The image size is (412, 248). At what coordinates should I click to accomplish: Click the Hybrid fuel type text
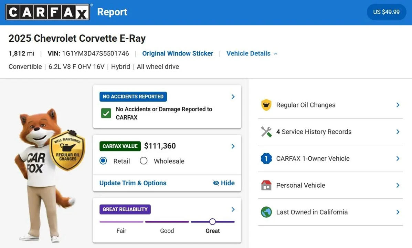[120, 66]
